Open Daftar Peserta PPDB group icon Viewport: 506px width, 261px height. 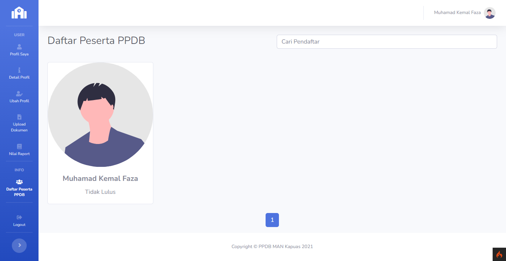[x=19, y=182]
